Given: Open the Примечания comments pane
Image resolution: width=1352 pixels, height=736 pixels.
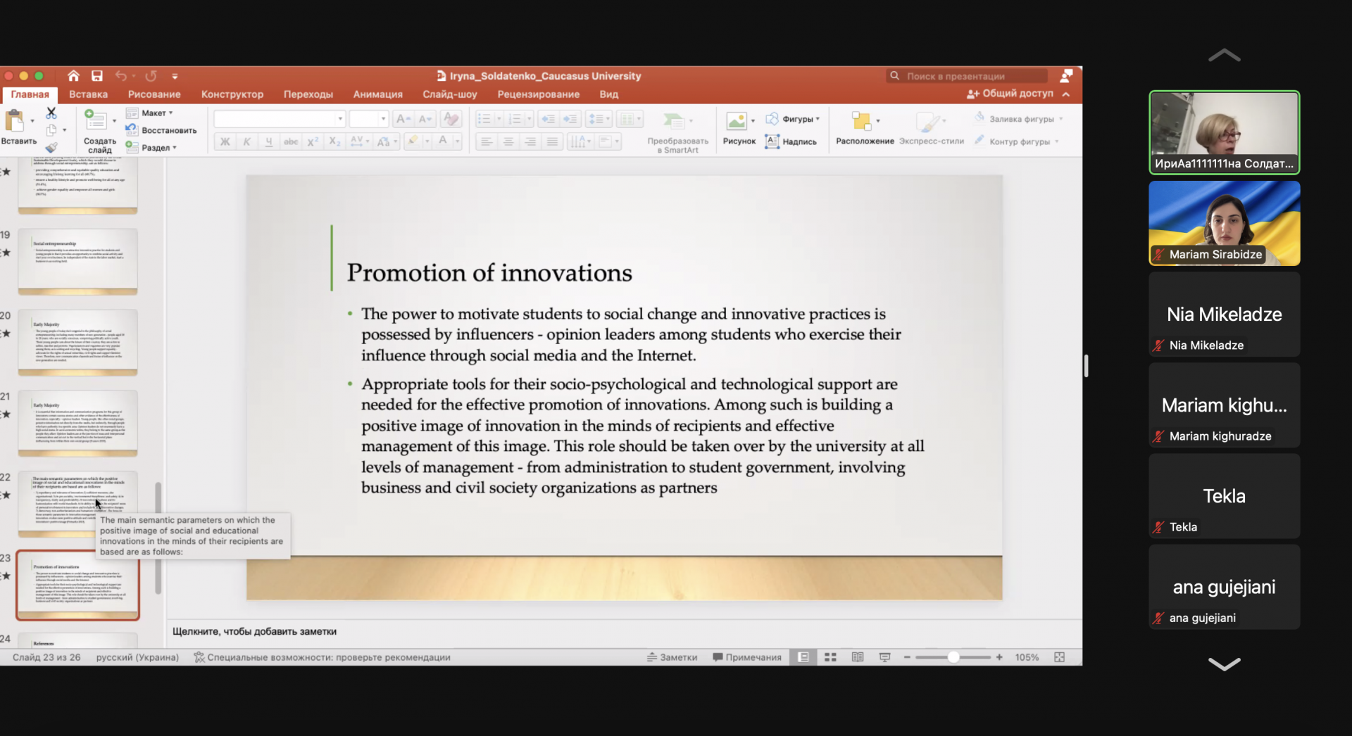Looking at the screenshot, I should coord(747,657).
